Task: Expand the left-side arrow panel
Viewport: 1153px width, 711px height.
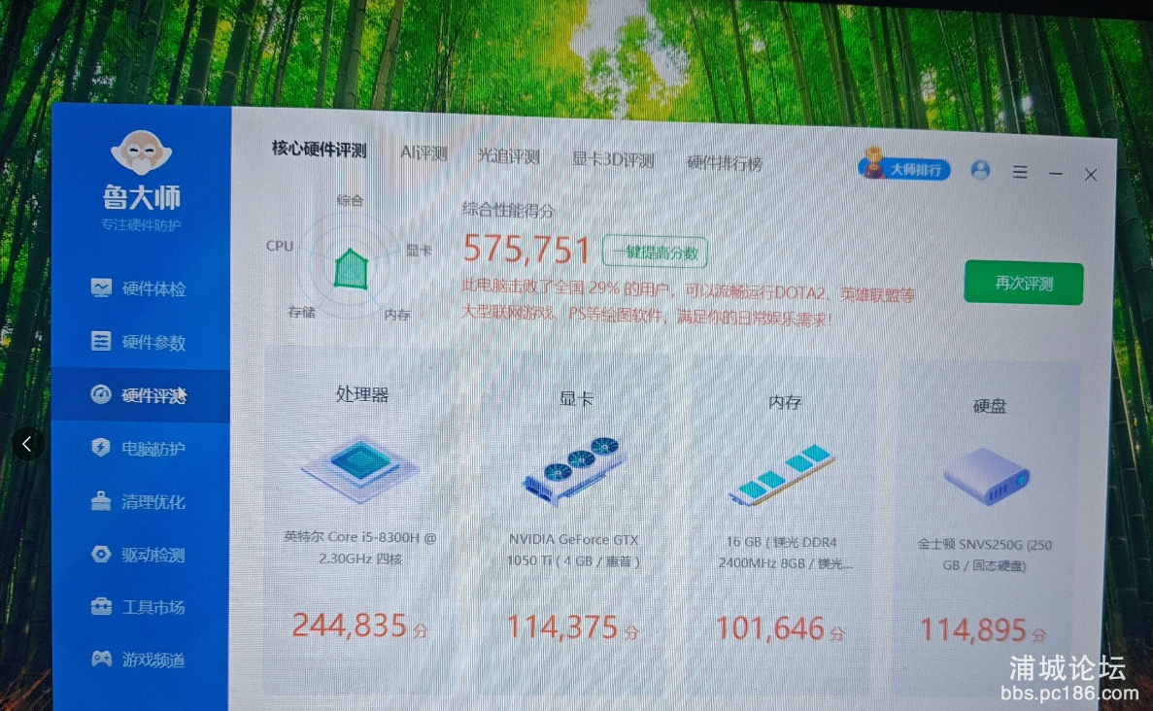Action: point(27,445)
